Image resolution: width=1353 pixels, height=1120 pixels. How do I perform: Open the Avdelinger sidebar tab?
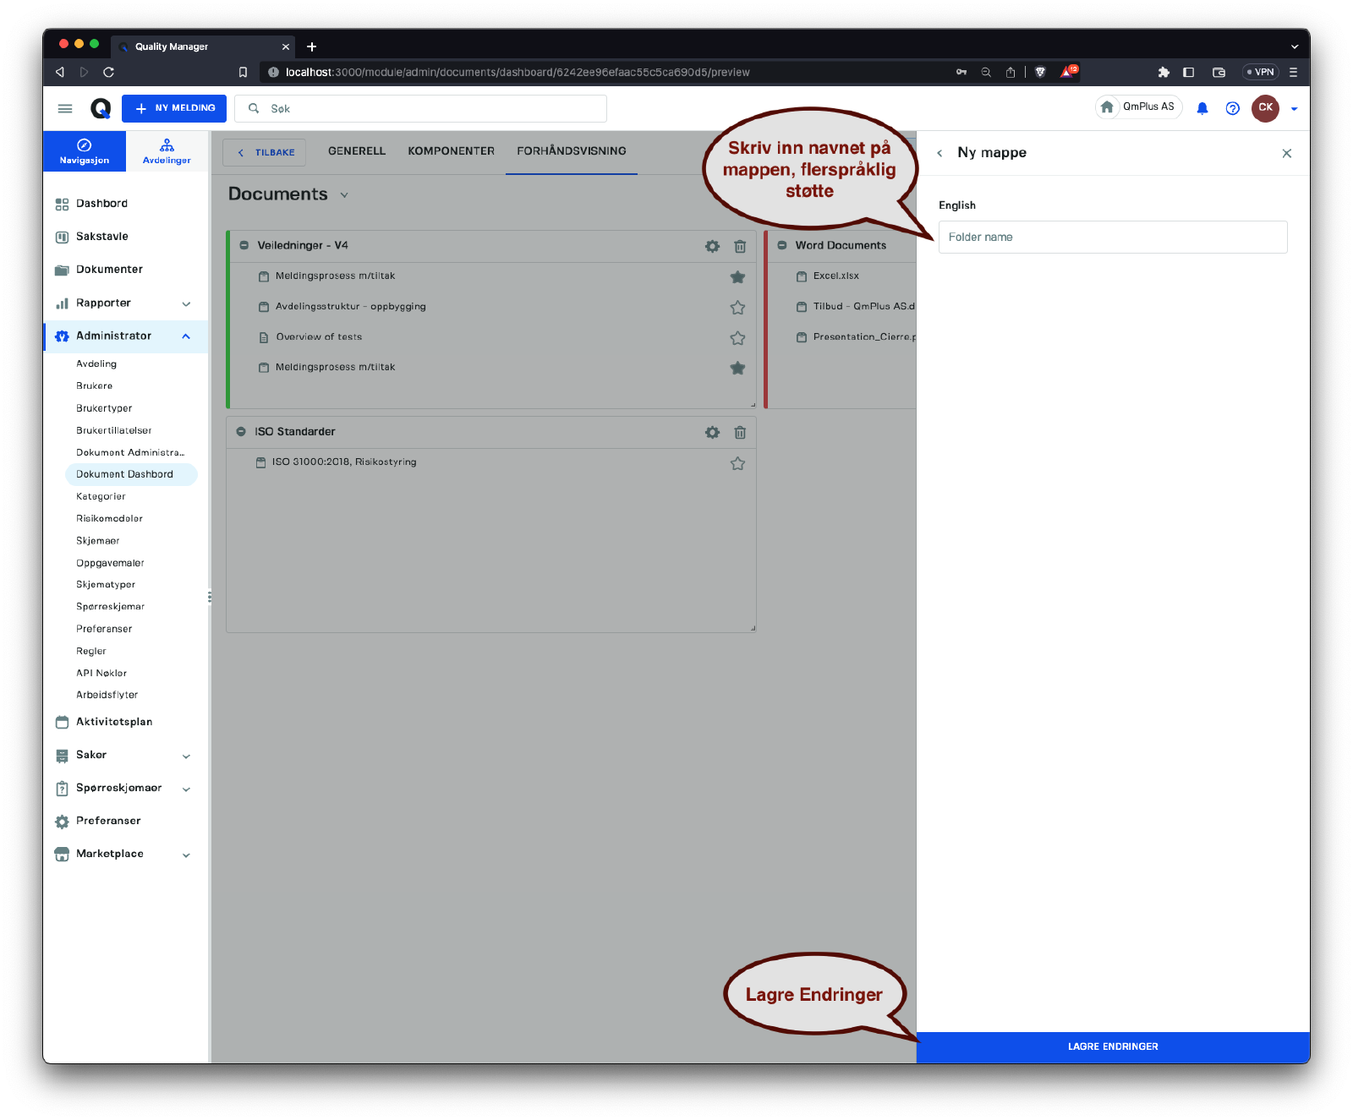(167, 151)
